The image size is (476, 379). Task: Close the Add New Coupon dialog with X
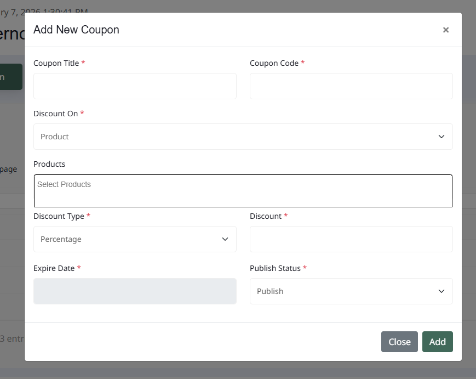tap(446, 30)
